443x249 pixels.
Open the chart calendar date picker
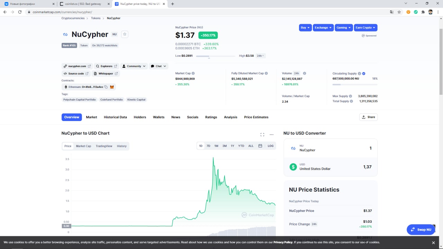pyautogui.click(x=260, y=146)
